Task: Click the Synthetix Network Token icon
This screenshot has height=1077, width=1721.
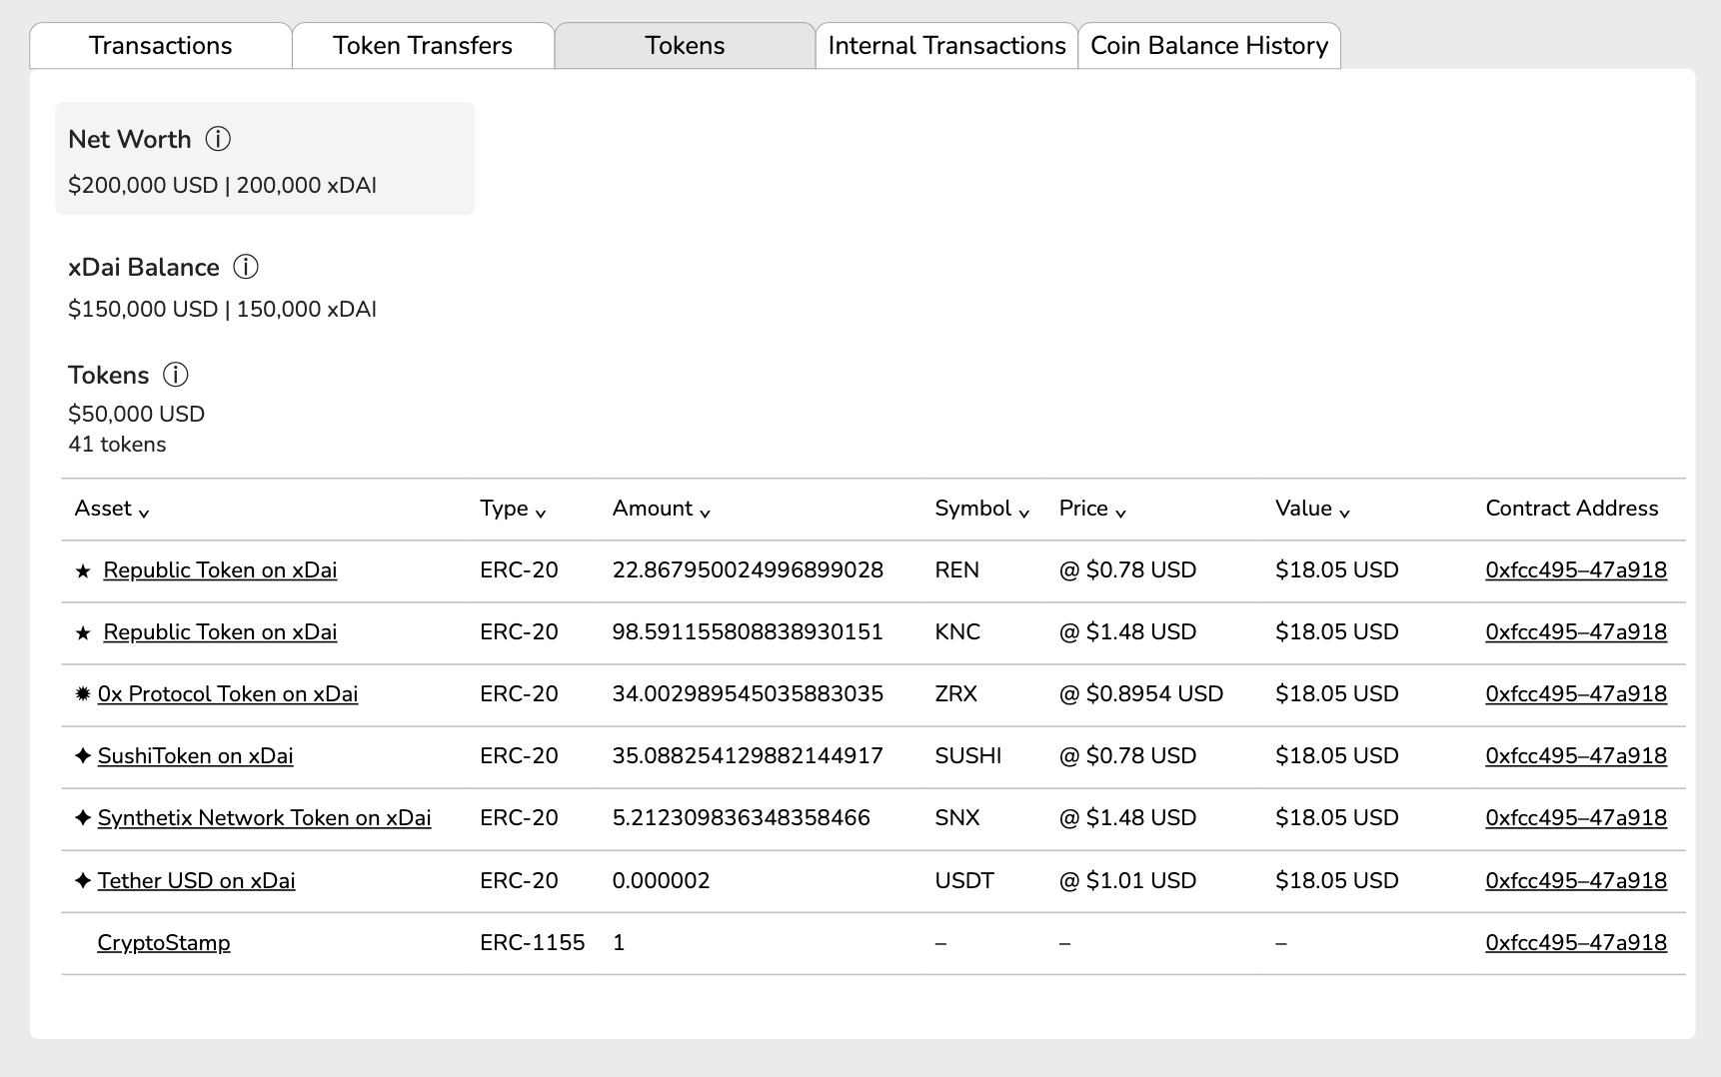Action: (x=82, y=818)
